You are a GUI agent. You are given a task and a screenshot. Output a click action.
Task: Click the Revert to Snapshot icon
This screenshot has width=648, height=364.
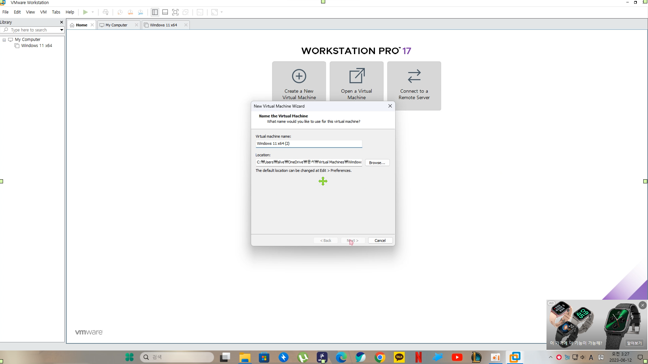coord(130,12)
